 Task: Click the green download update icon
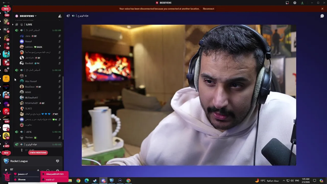pos(302,3)
